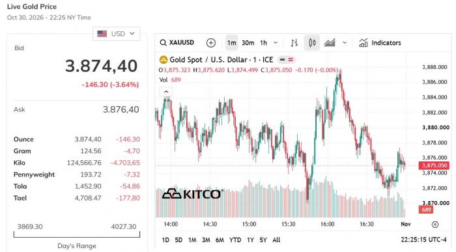This screenshot has height=252, width=456.
Task: Open chart settings gear on the time axis
Action: point(435,225)
